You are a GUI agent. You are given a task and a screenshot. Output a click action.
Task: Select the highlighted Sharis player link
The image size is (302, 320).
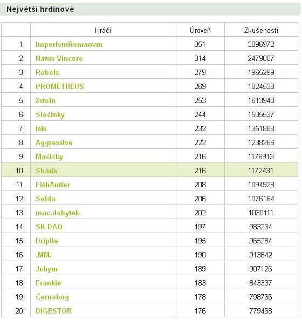[x=46, y=171]
